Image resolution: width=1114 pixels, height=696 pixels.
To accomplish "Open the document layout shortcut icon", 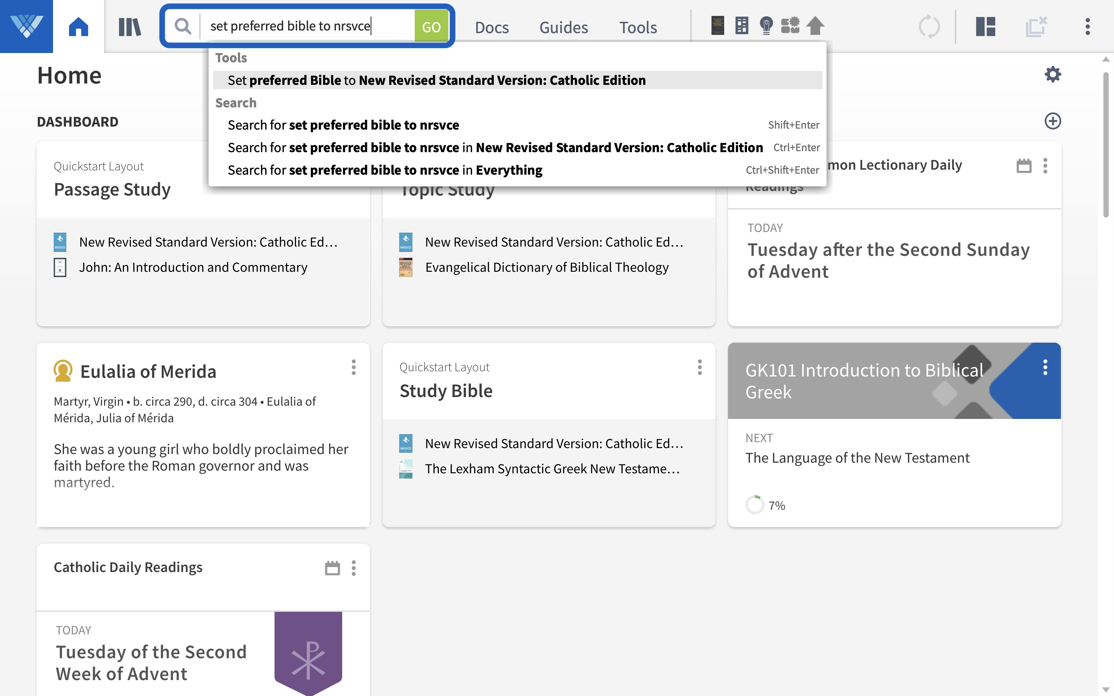I will click(x=742, y=26).
